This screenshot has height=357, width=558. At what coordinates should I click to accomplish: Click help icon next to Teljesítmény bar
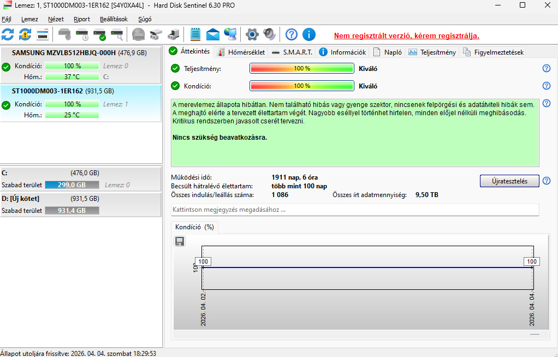click(546, 68)
